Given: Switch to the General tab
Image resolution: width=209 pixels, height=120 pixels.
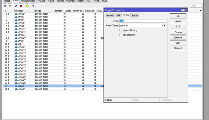Looking at the screenshot, I should point(110,16).
